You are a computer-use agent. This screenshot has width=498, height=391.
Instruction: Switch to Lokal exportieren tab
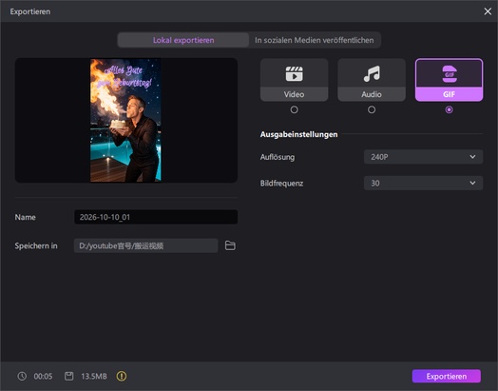coord(183,40)
